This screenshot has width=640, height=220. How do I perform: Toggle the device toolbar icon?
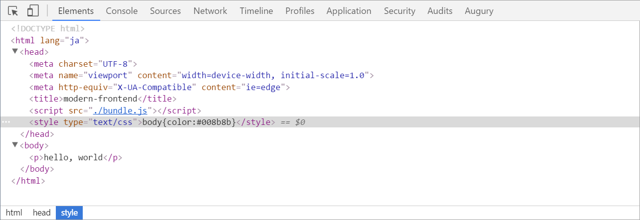[33, 10]
